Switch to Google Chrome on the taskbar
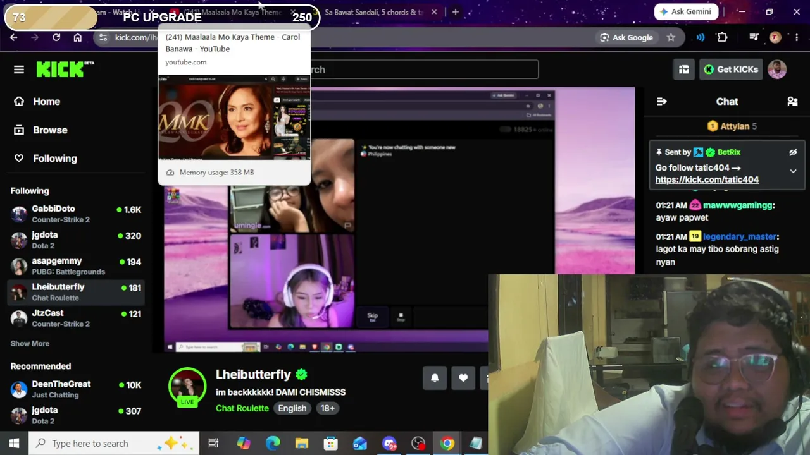Viewport: 810px width, 455px height. (447, 444)
